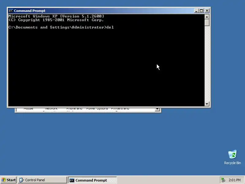The image size is (245, 184).
Task: Click the Command Prompt scroll down arrow
Action: 207,104
